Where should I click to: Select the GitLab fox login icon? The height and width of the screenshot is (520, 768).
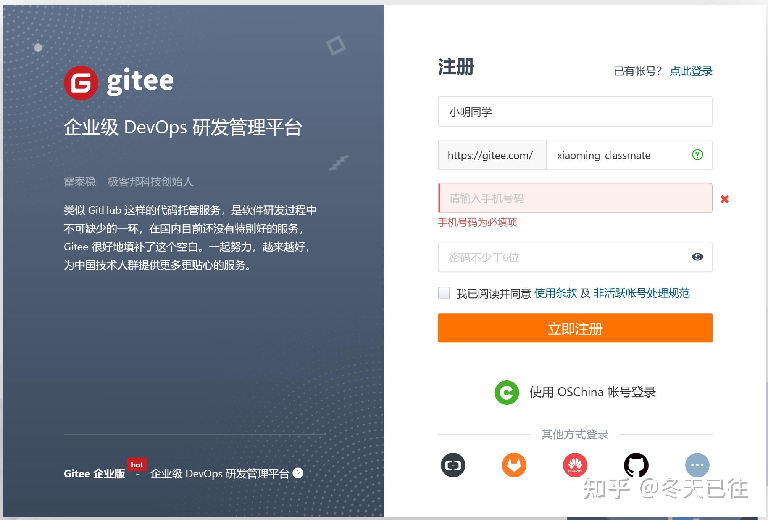[x=514, y=465]
